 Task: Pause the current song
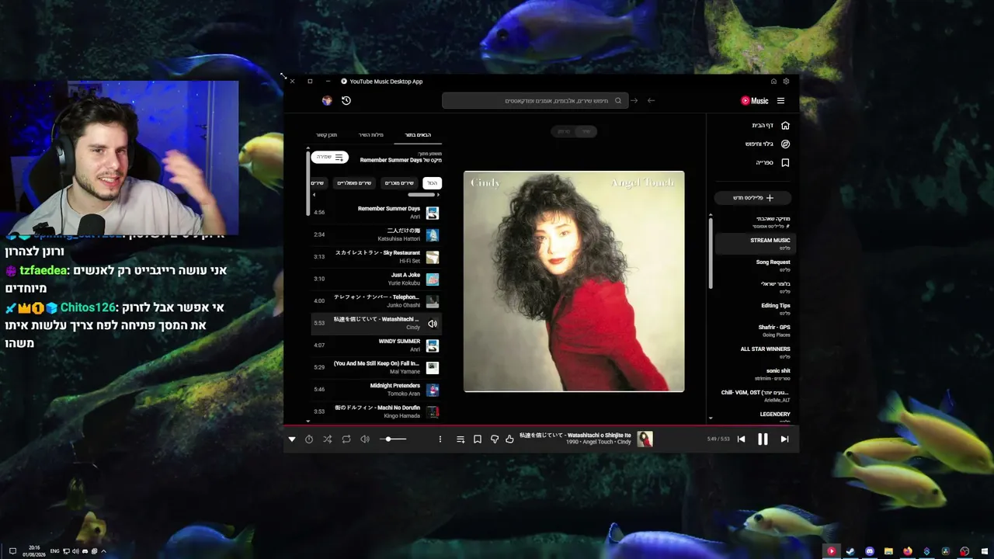click(x=763, y=439)
